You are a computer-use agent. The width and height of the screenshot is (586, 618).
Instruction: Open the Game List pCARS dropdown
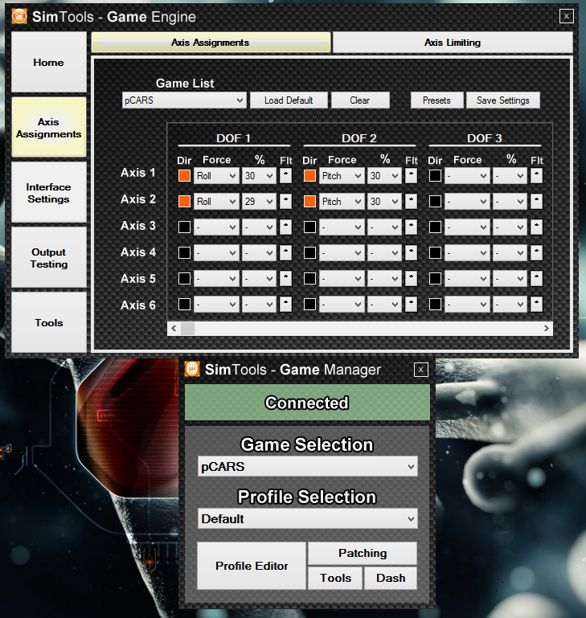[184, 100]
